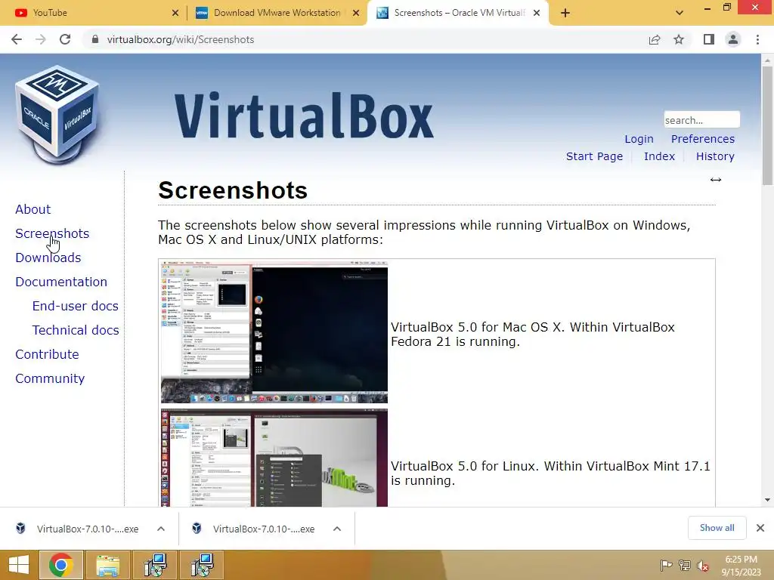Go to Start Page link
The height and width of the screenshot is (580, 774).
pyautogui.click(x=594, y=156)
